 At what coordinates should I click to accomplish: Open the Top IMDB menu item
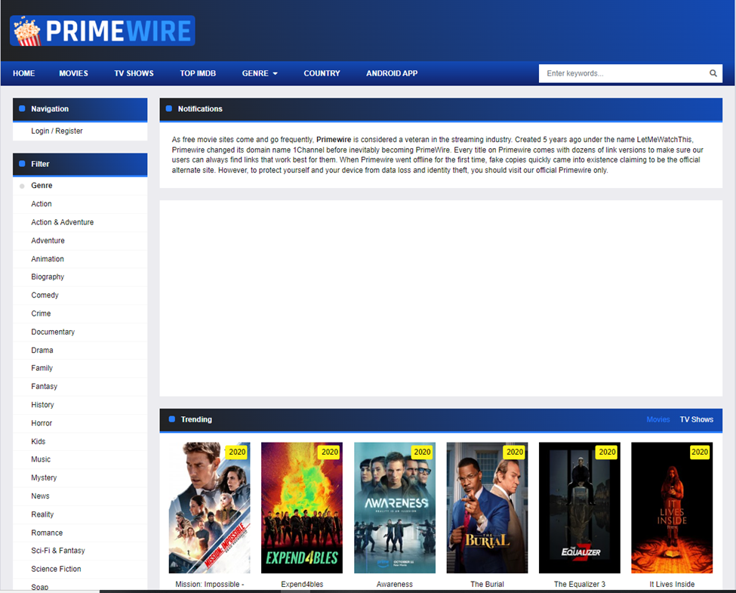tap(198, 73)
